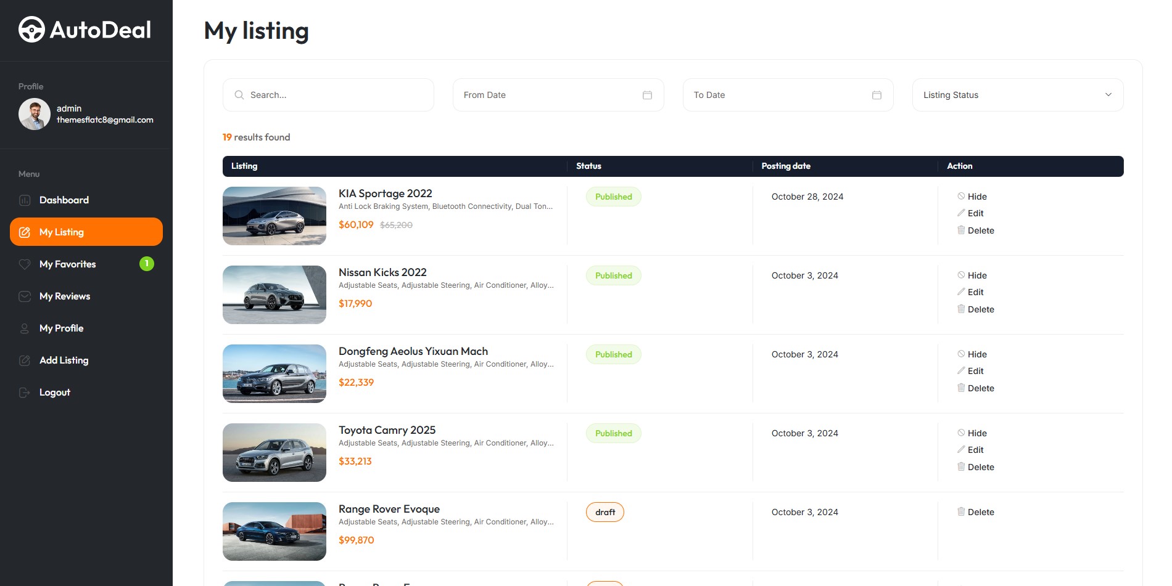The image size is (1172, 586).
Task: Click the 19 results found text
Action: click(x=256, y=137)
